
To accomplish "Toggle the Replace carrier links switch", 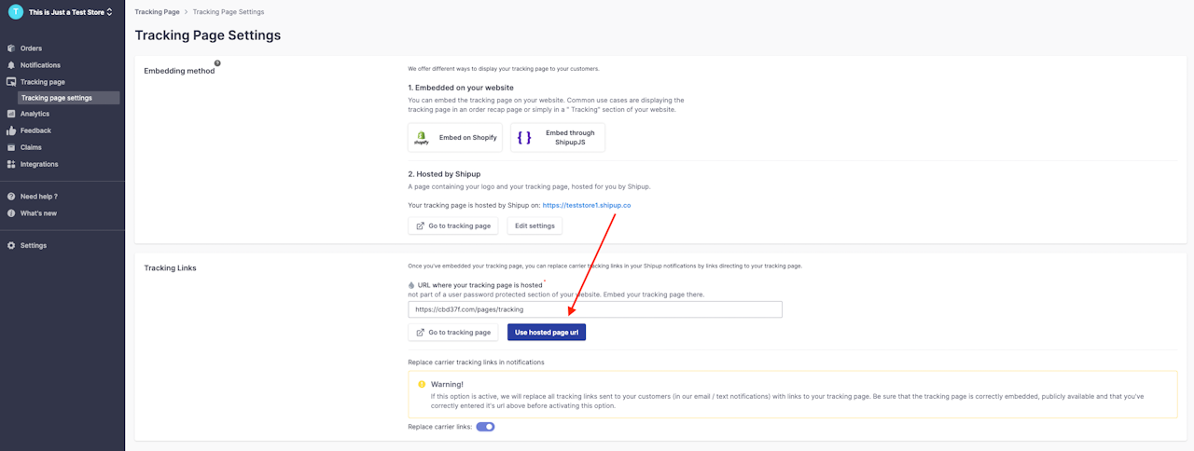I will point(485,427).
